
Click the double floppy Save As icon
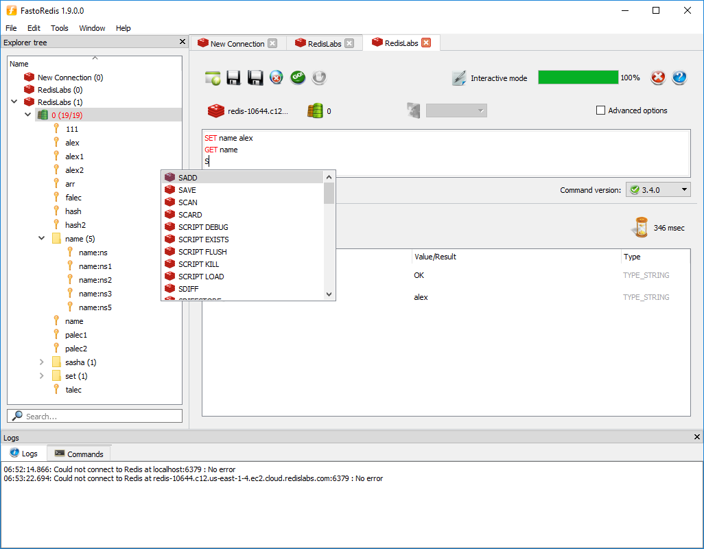(x=255, y=78)
